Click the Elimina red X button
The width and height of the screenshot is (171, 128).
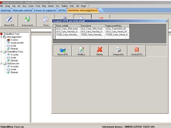(100, 51)
